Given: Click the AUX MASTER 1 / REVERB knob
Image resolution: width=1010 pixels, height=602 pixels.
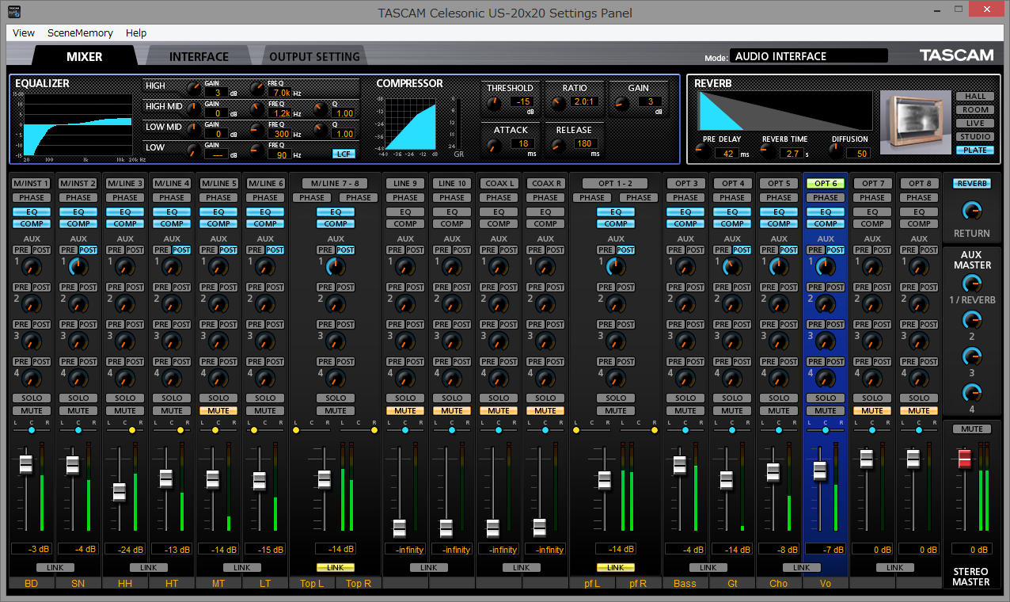Looking at the screenshot, I should pos(972,283).
